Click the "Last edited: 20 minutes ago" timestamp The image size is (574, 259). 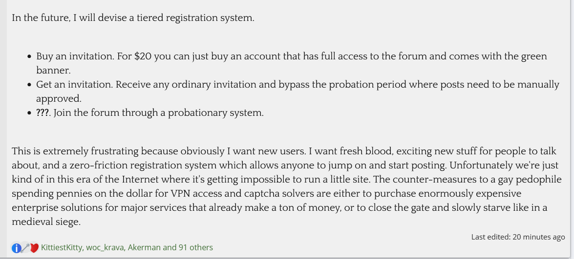click(x=518, y=237)
